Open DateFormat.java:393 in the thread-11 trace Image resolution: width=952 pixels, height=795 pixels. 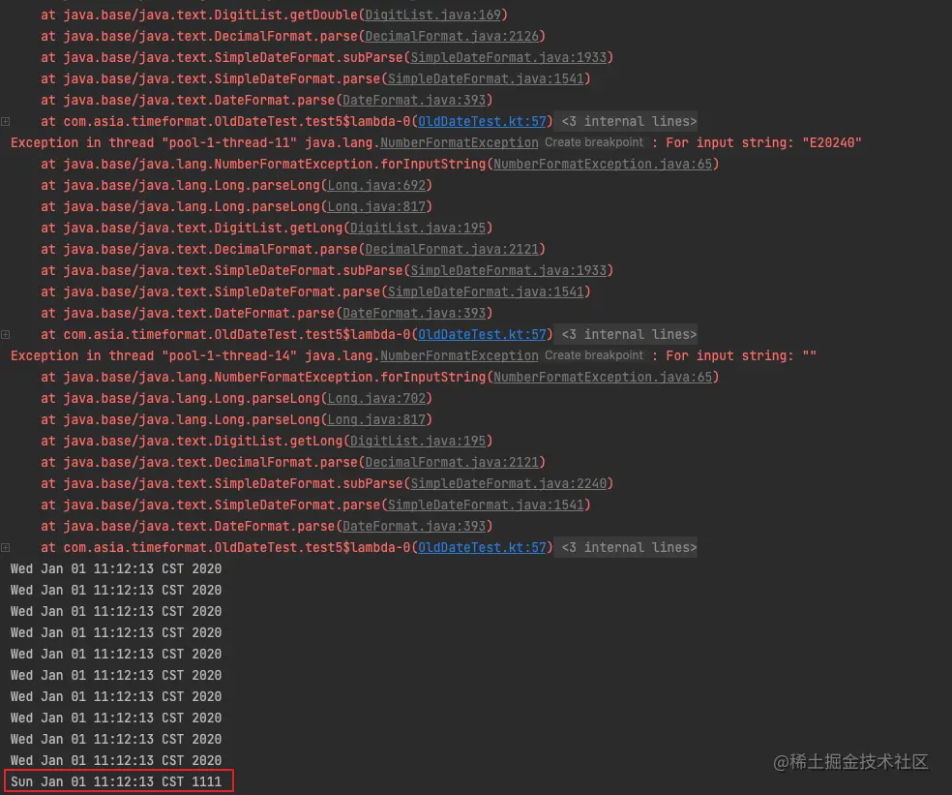click(414, 313)
